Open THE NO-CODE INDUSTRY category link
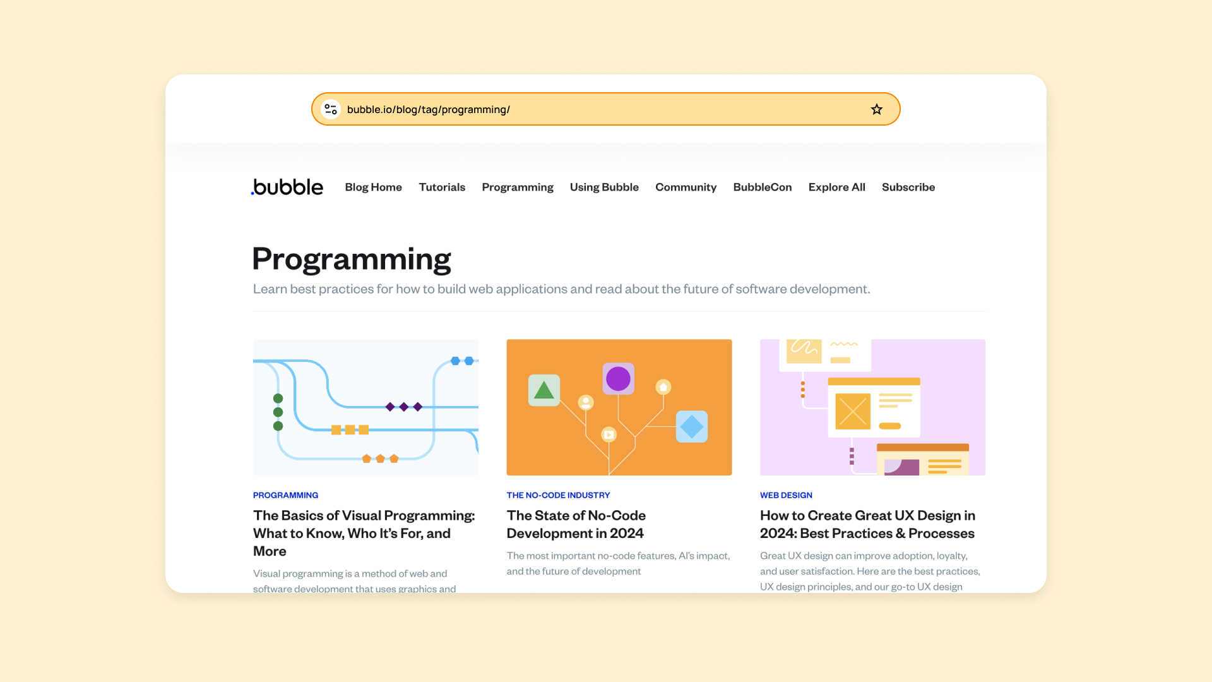This screenshot has width=1212, height=682. point(558,495)
